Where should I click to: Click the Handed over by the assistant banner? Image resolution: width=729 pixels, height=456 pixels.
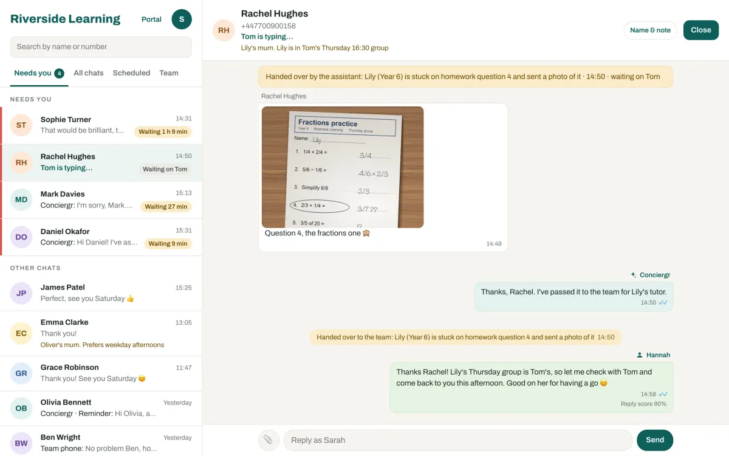[466, 77]
